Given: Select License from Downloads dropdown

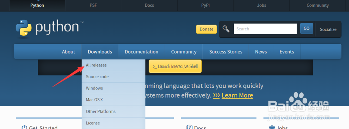Looking at the screenshot, I should [113, 123].
